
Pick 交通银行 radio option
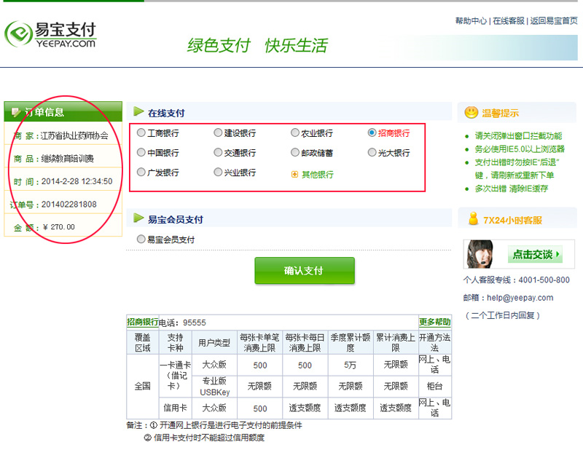(218, 152)
